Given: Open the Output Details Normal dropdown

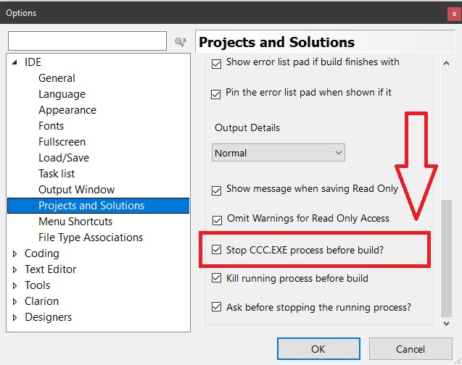Looking at the screenshot, I should pos(279,153).
